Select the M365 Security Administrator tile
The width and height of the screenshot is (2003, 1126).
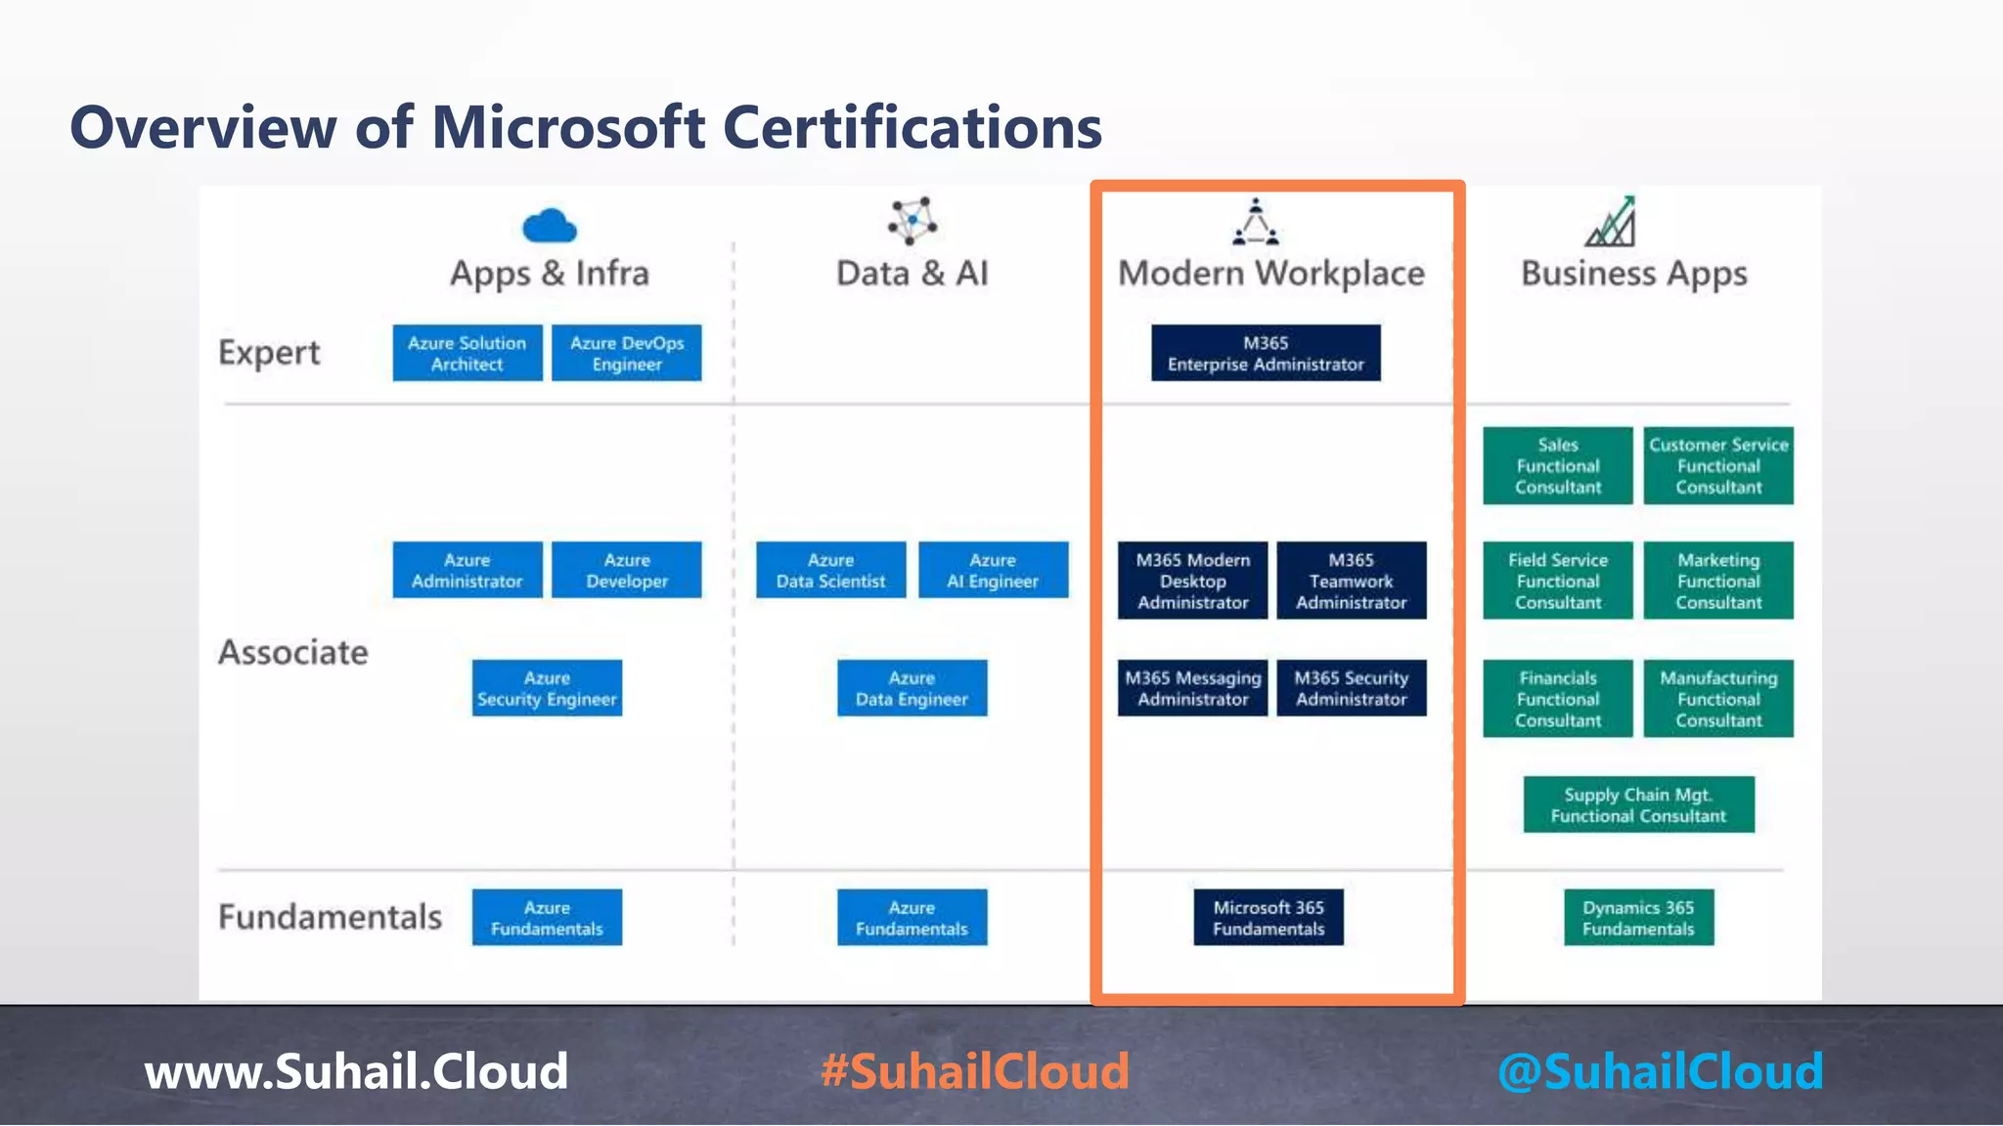[1351, 688]
